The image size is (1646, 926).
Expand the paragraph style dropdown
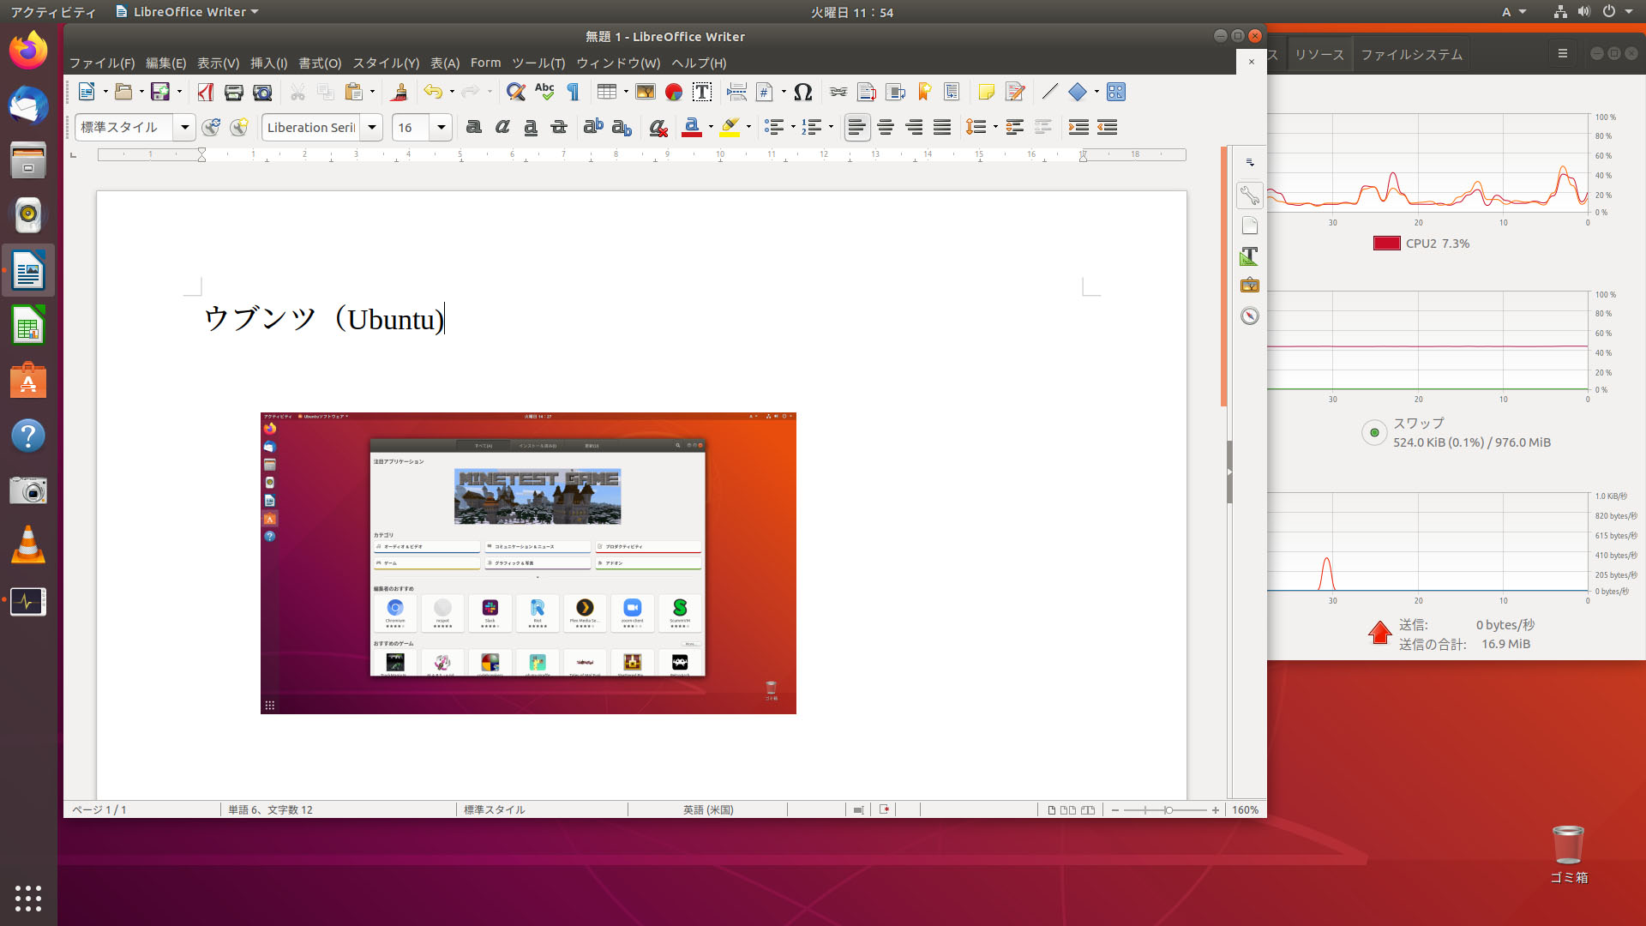pos(184,128)
